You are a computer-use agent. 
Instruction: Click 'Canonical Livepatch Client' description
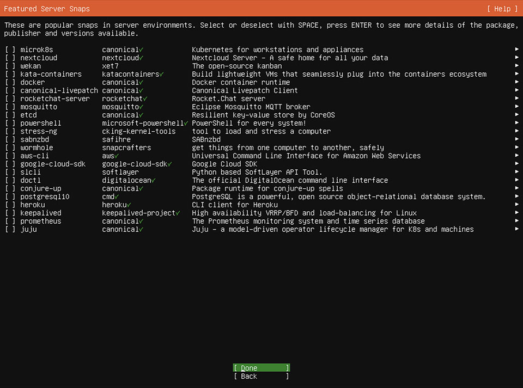(x=245, y=90)
